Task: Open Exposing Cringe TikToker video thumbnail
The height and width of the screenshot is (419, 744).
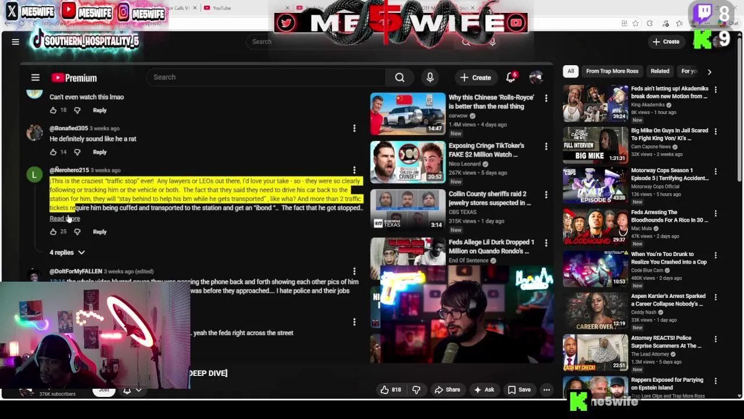Action: [408, 162]
